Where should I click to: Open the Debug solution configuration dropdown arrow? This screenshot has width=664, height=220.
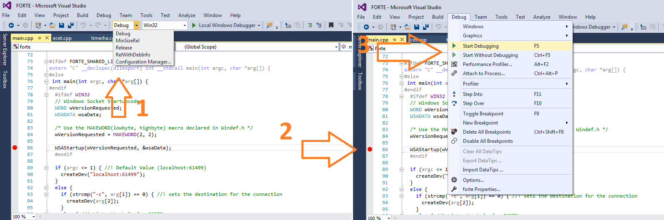137,25
